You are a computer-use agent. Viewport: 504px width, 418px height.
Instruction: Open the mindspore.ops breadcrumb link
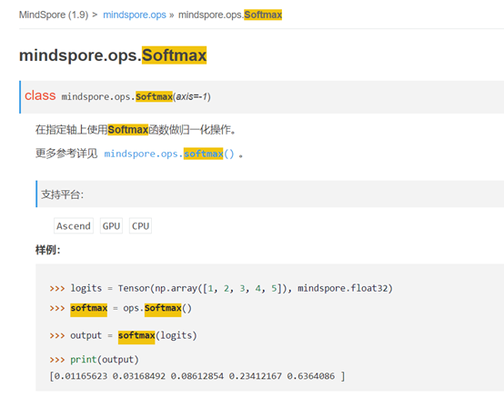coord(135,15)
